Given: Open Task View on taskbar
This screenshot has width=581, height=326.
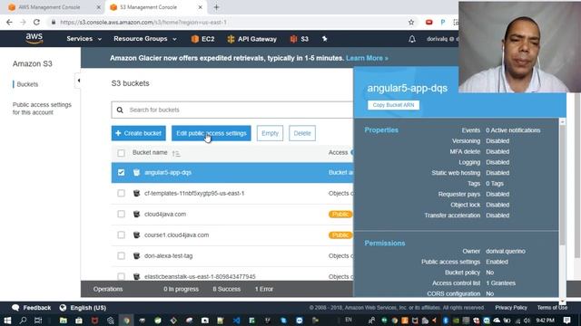Looking at the screenshot, I should [38, 320].
